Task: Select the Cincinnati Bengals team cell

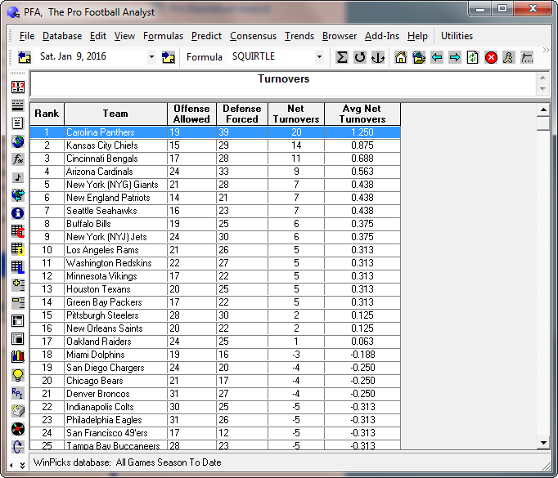Action: (x=115, y=159)
